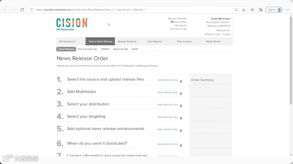Click 'When do you want it distributed?' heading
This screenshot has width=293, height=164.
[x=97, y=143]
